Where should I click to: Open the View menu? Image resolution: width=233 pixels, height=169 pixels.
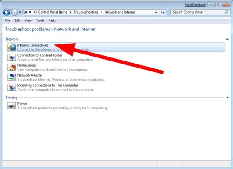[x=28, y=20]
